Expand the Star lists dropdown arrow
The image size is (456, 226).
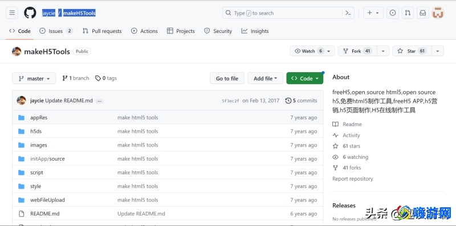(438, 51)
